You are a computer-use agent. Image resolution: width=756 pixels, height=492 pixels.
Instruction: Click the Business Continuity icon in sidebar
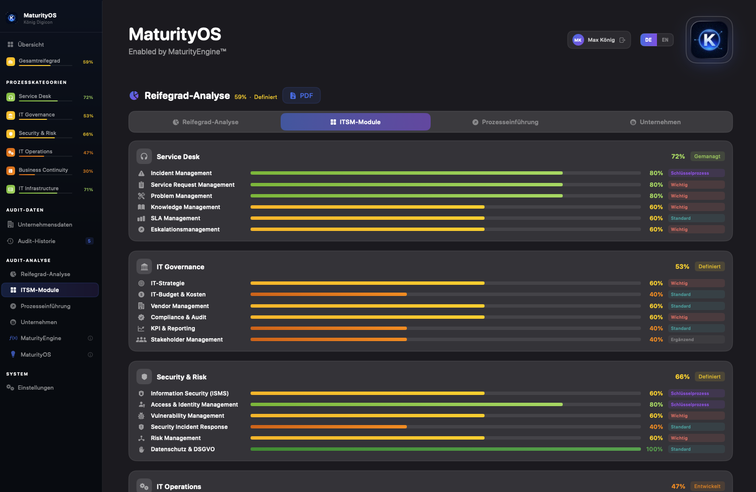[11, 171]
